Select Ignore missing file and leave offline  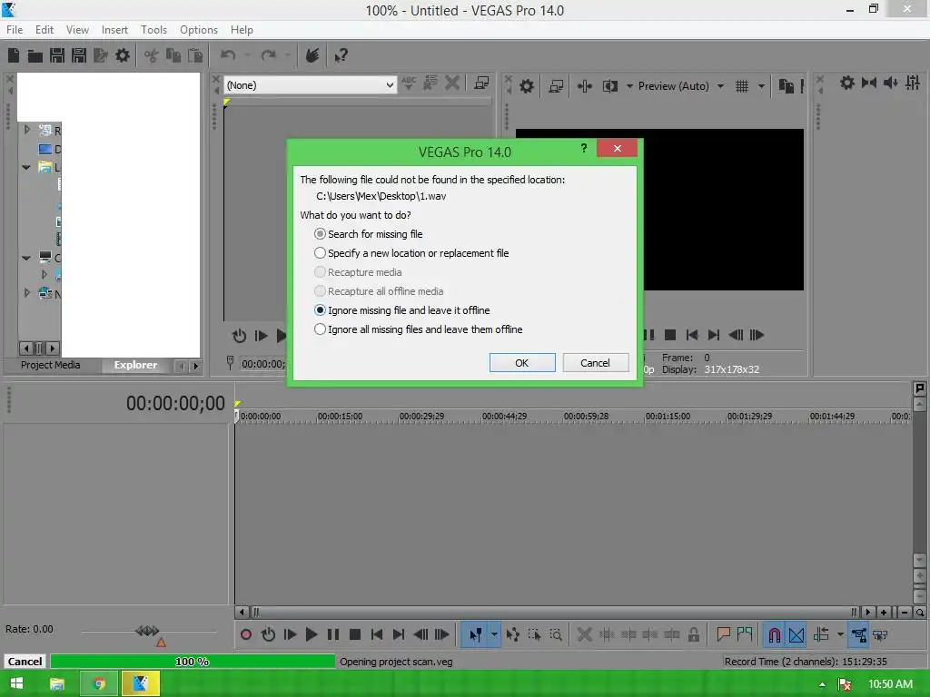(x=402, y=310)
